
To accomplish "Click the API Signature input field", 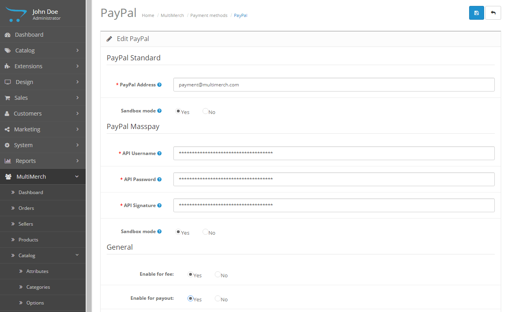I will (334, 206).
